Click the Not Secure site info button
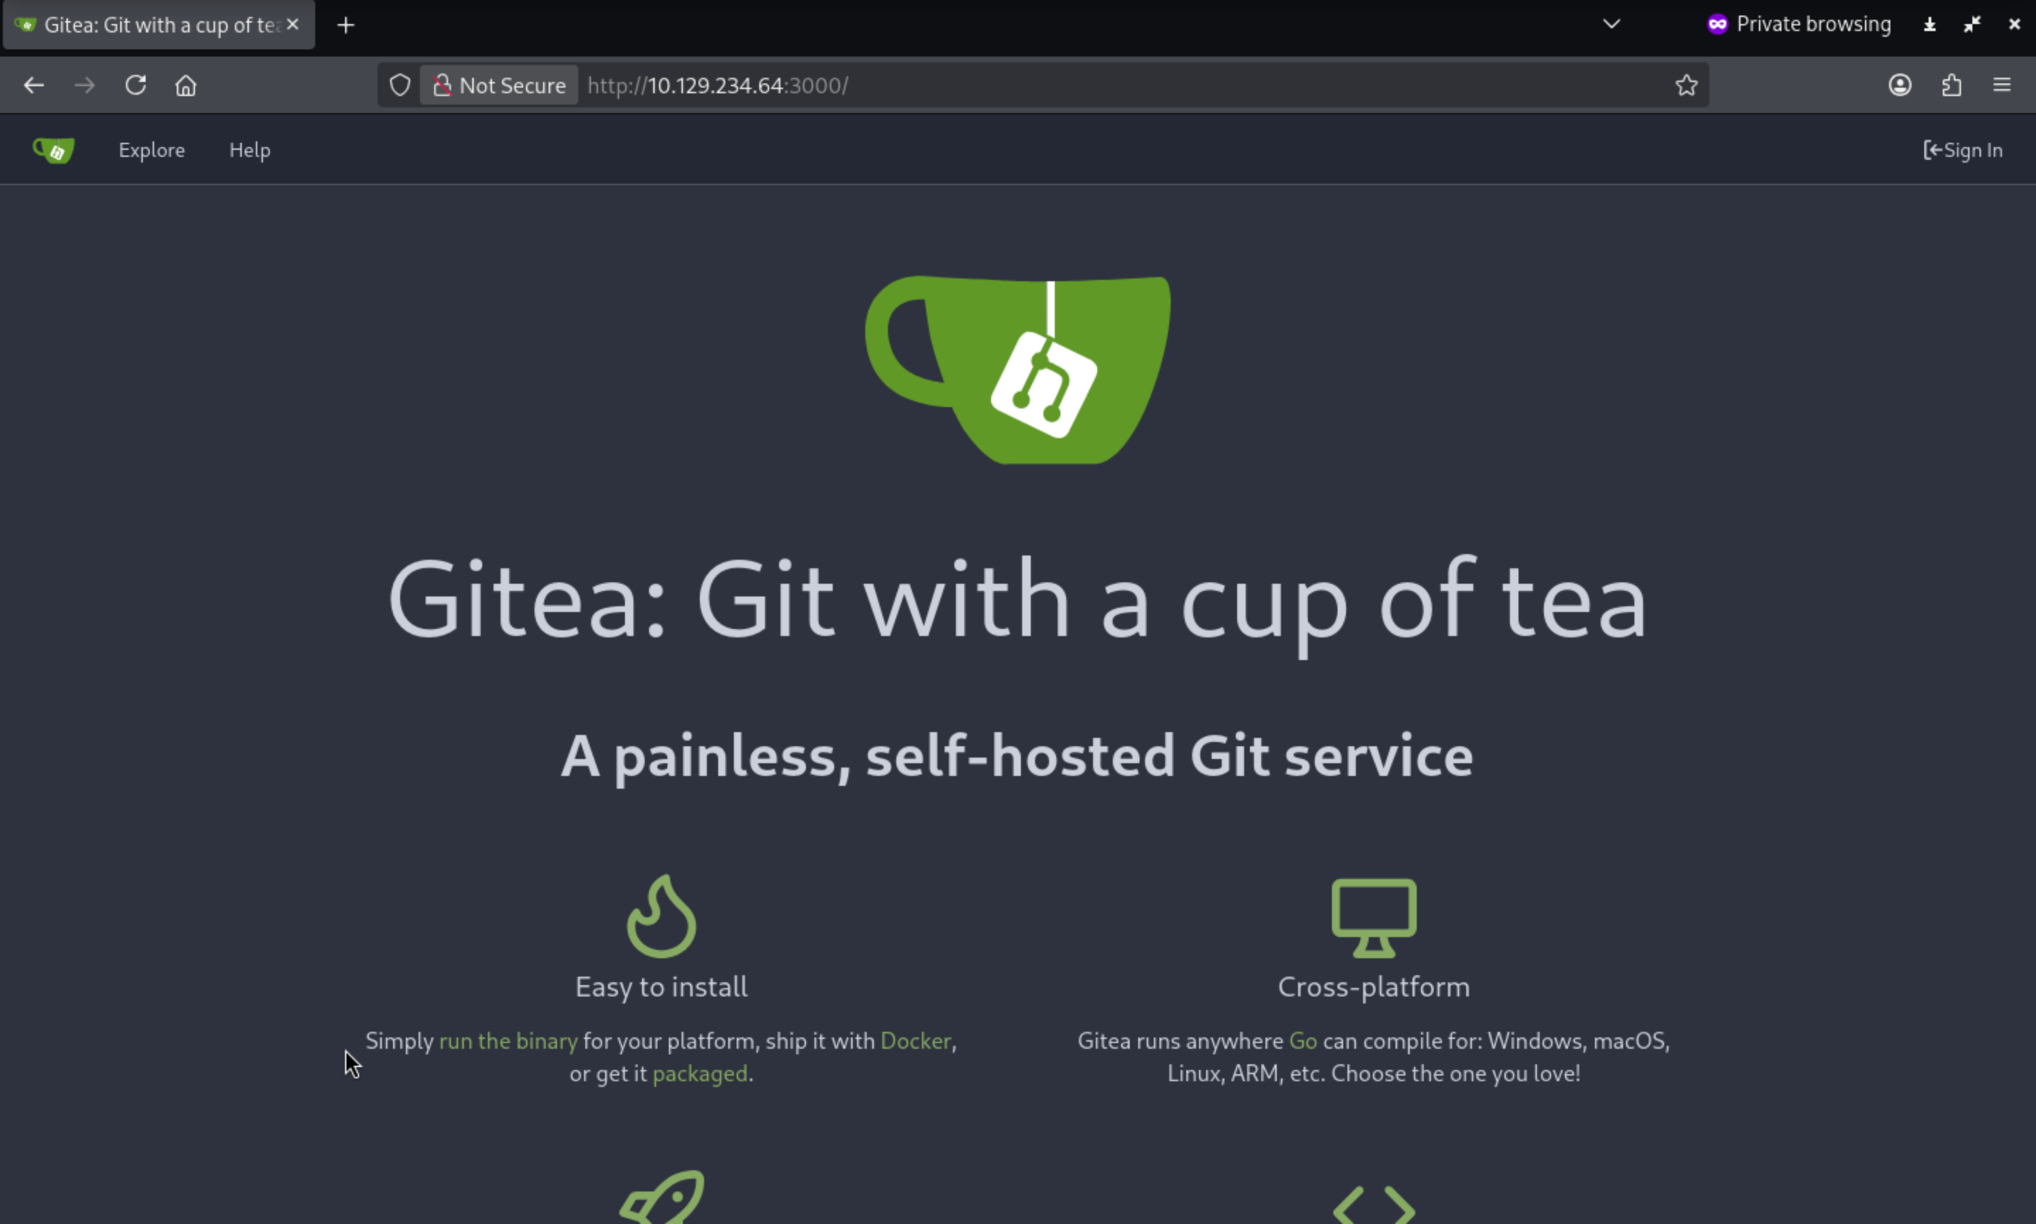Screen dimensions: 2036x1224 tap(500, 85)
